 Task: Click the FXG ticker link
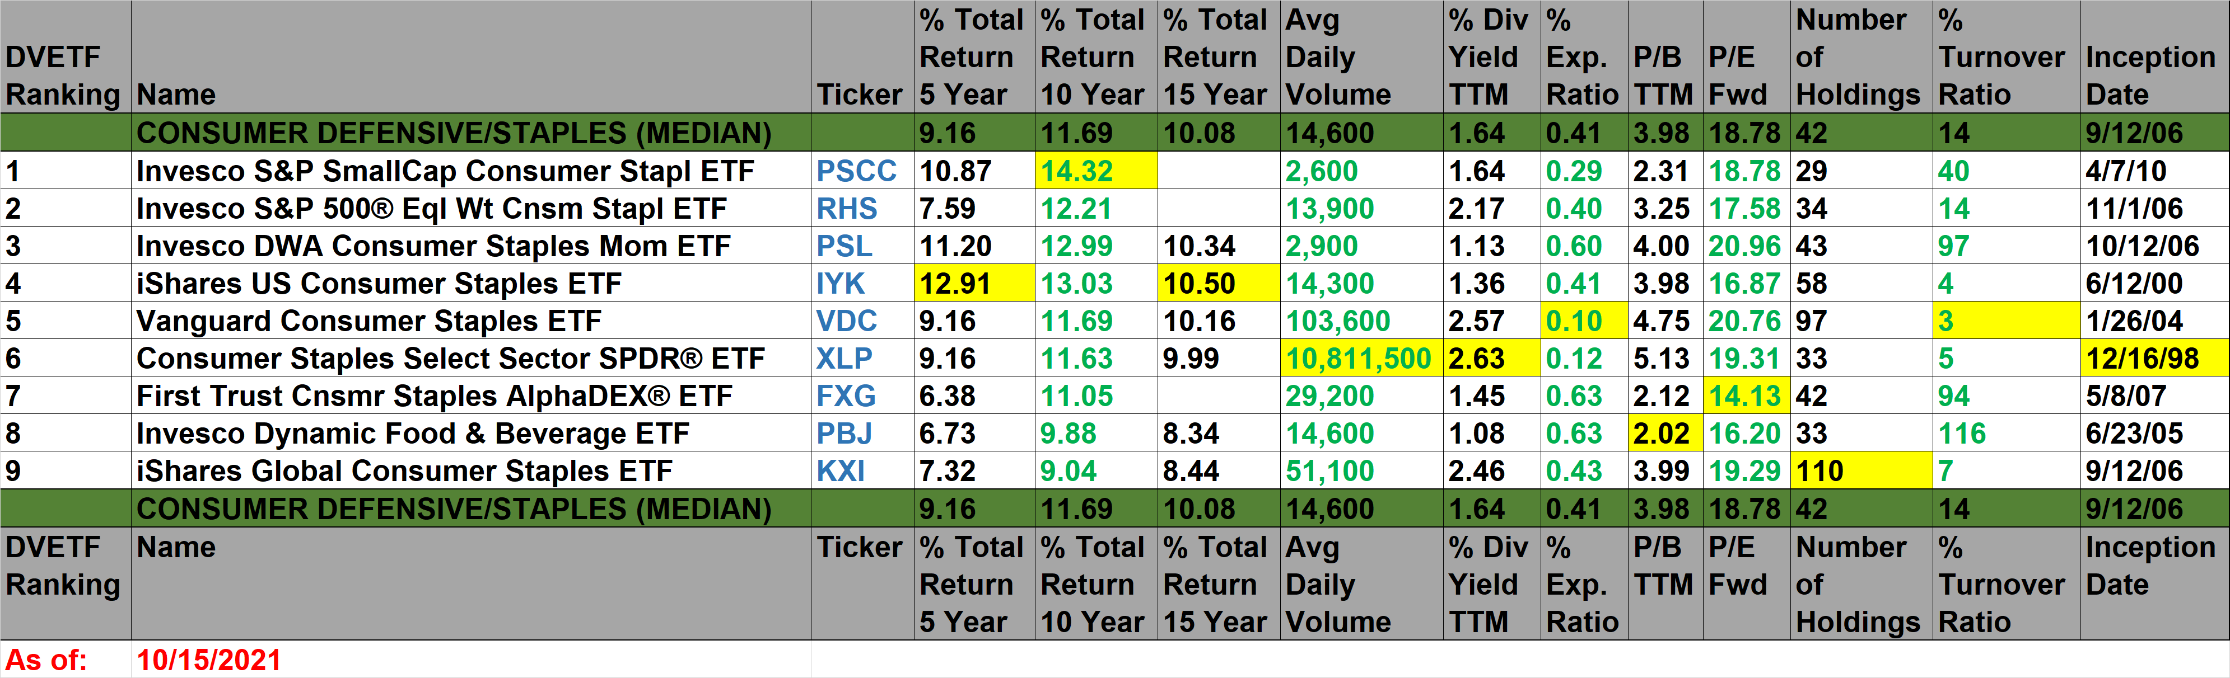(846, 395)
